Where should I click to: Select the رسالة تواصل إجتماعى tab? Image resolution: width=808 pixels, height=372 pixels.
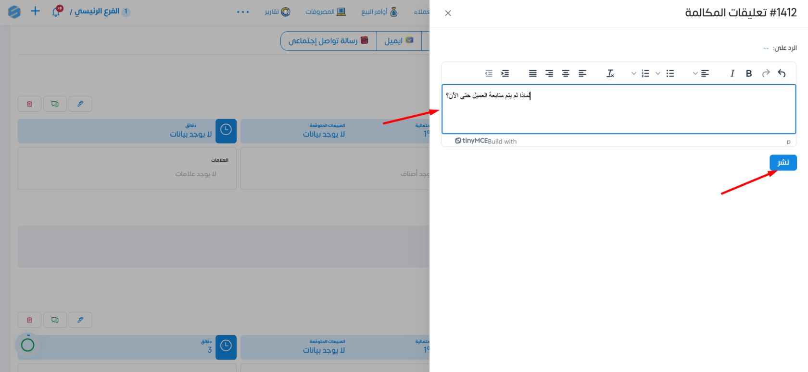[x=328, y=41]
